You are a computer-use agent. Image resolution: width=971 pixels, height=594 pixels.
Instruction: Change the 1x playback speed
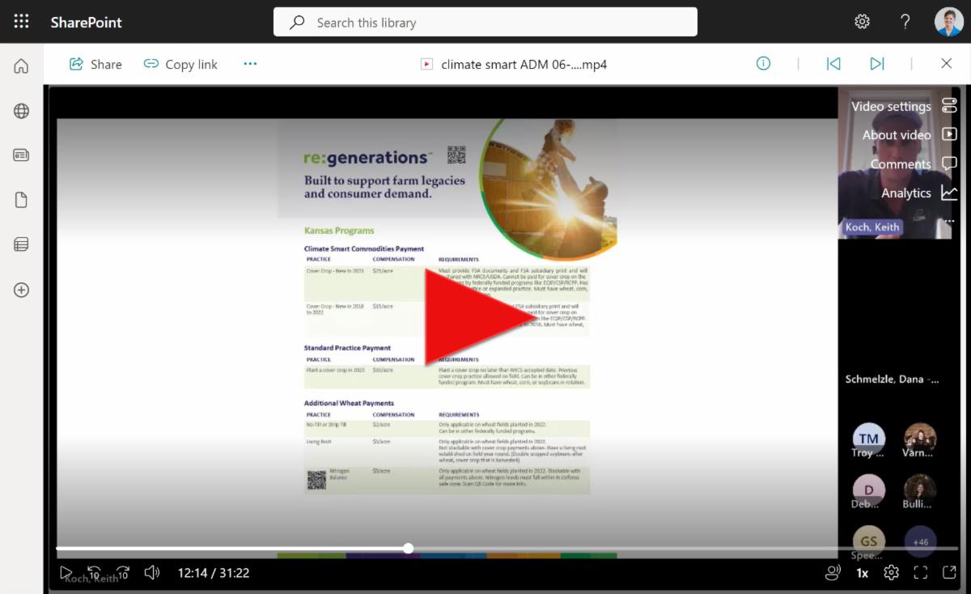(863, 573)
